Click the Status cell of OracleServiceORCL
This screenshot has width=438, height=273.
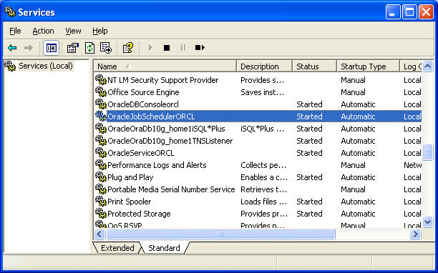309,153
